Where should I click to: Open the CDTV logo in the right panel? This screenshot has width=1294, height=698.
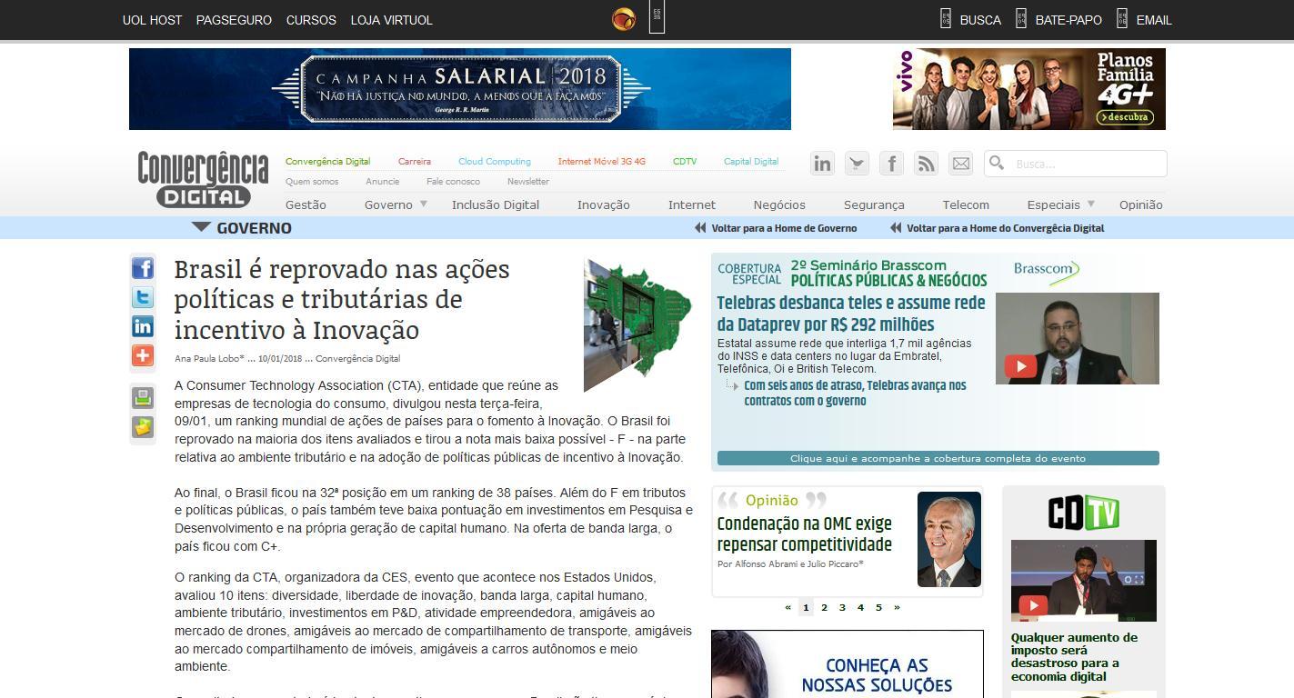[x=1083, y=513]
